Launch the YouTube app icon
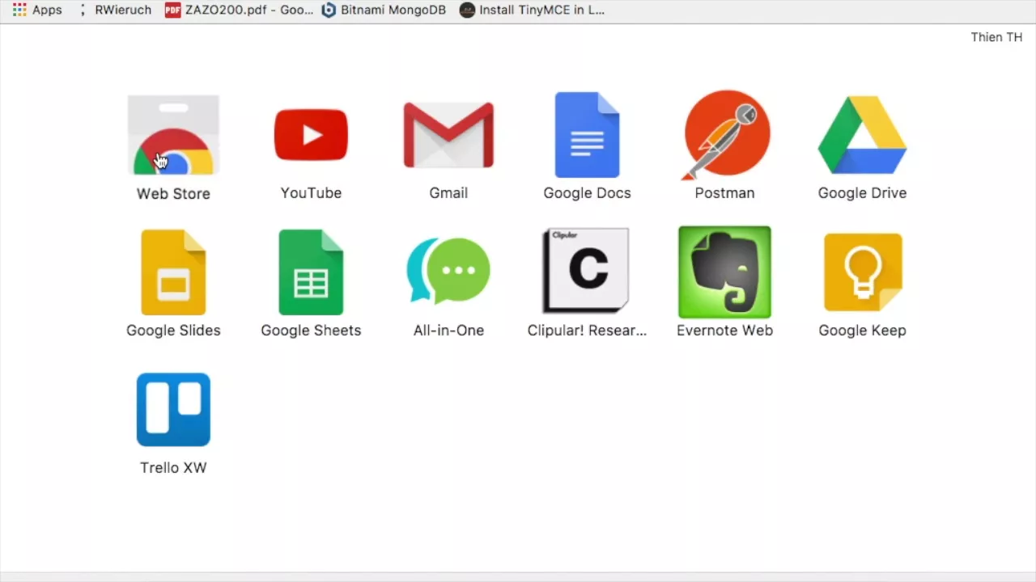Screen dimensions: 1036x582 point(311,135)
